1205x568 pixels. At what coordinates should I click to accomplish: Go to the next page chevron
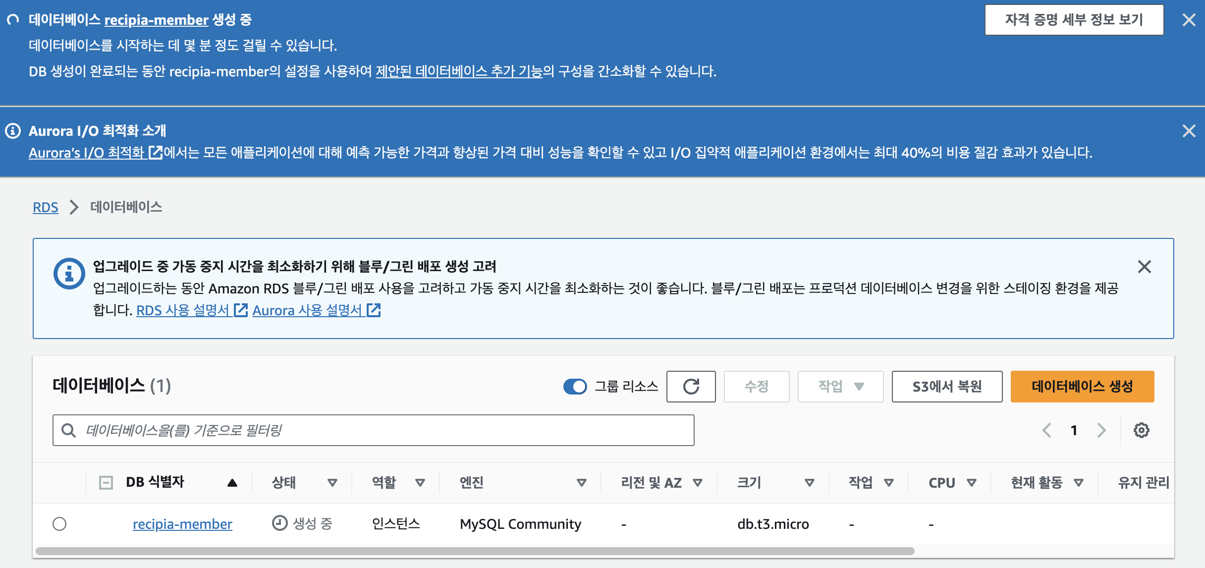click(x=1101, y=430)
